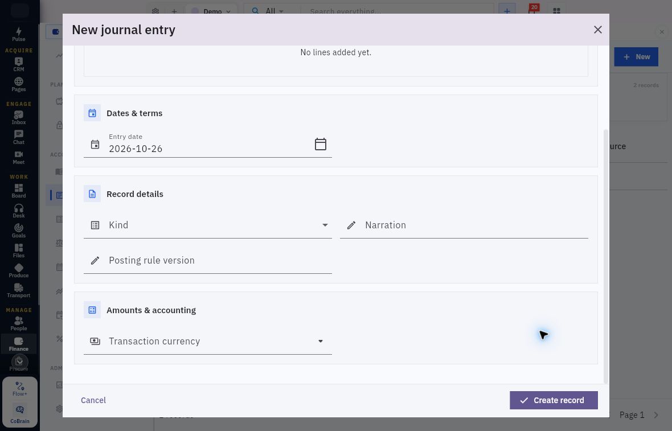Close the New journal entry dialog
This screenshot has width=672, height=431.
[x=598, y=30]
